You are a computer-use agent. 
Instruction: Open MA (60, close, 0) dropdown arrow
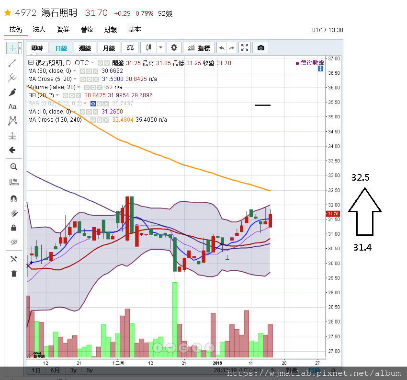point(75,70)
